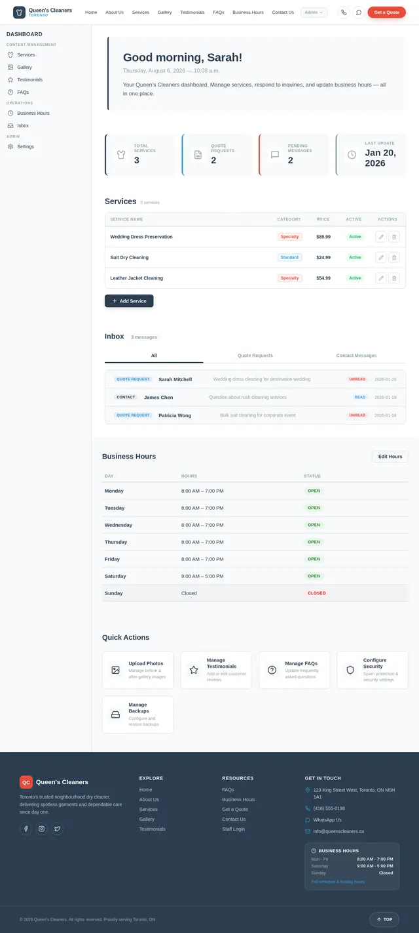Open the Instagram icon in the footer

[x=41, y=829]
